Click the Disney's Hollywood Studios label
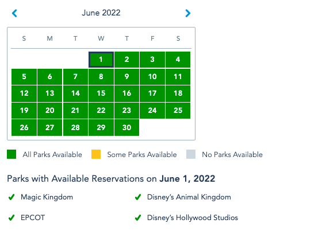 click(193, 218)
